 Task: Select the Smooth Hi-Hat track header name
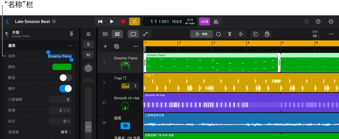pyautogui.click(x=127, y=98)
